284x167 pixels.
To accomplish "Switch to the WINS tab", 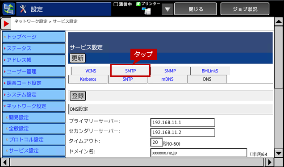I will point(91,71).
